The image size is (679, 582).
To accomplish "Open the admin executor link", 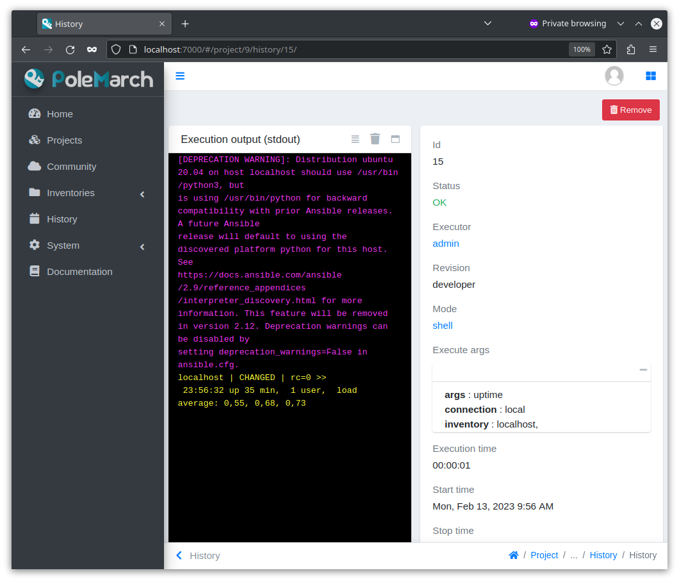I will pos(446,244).
